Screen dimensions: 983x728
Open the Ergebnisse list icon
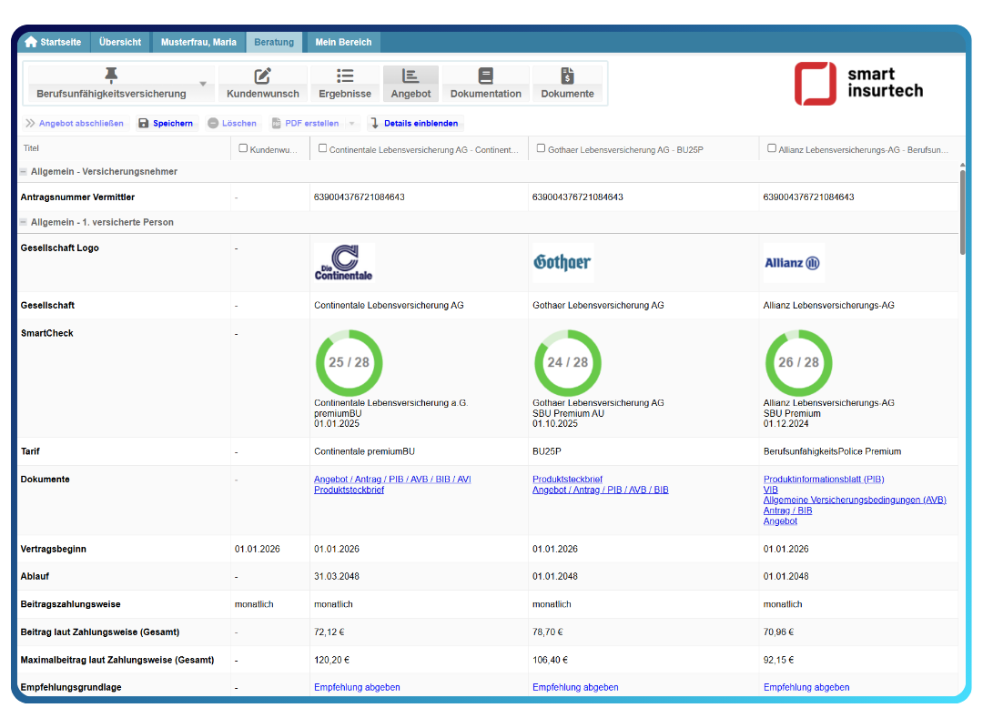click(345, 76)
